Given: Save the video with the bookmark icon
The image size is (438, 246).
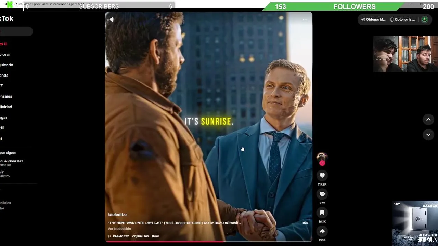Looking at the screenshot, I should pyautogui.click(x=322, y=213).
